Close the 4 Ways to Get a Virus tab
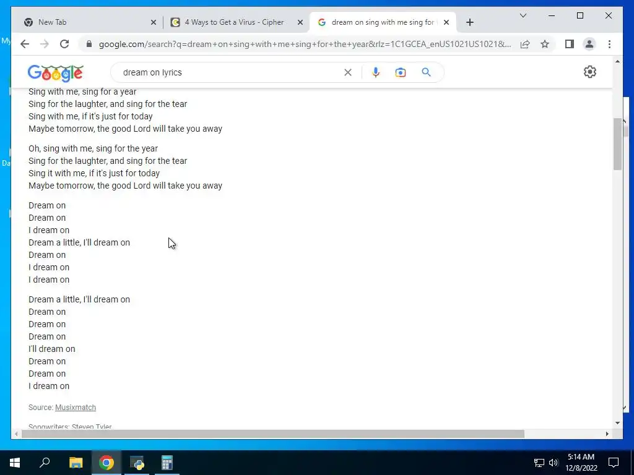The image size is (634, 475). tap(300, 22)
